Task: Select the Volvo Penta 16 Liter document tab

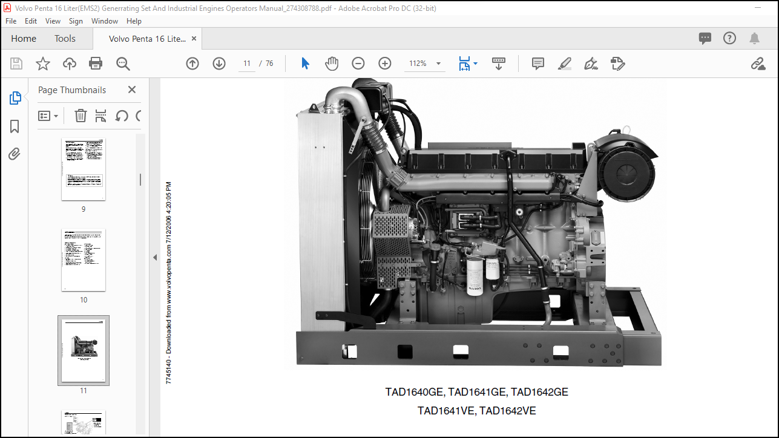Action: click(147, 38)
